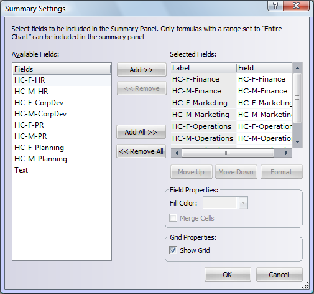Click the Cancel button
The width and height of the screenshot is (314, 294).
tap(279, 275)
